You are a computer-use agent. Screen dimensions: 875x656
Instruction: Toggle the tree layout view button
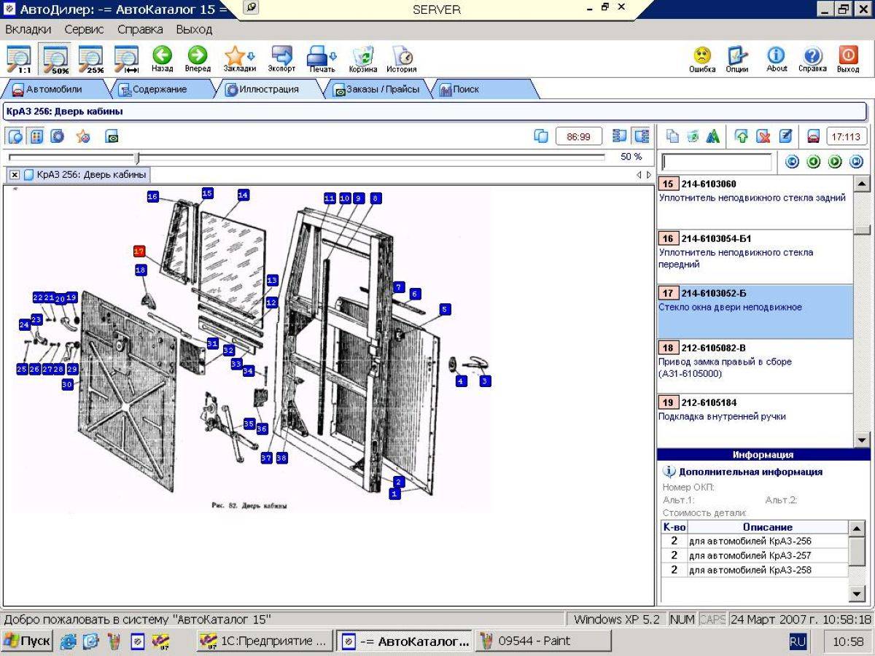click(x=642, y=136)
